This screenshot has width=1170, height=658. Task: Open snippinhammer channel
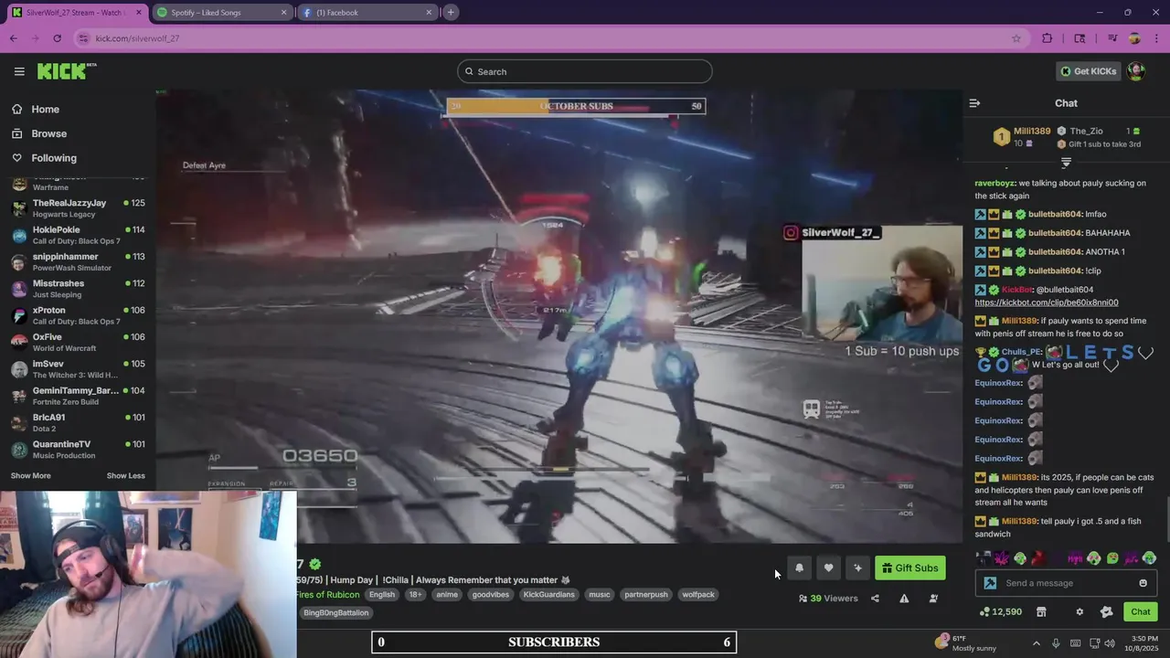(x=78, y=261)
